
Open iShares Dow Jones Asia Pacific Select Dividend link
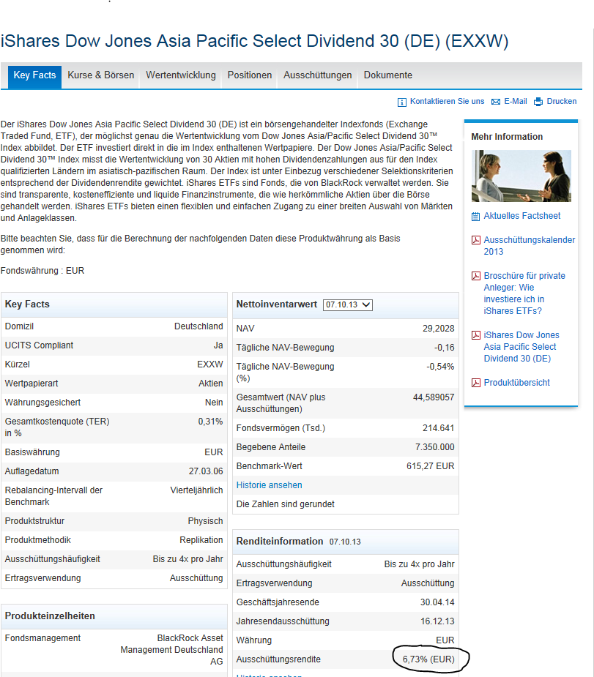click(521, 347)
